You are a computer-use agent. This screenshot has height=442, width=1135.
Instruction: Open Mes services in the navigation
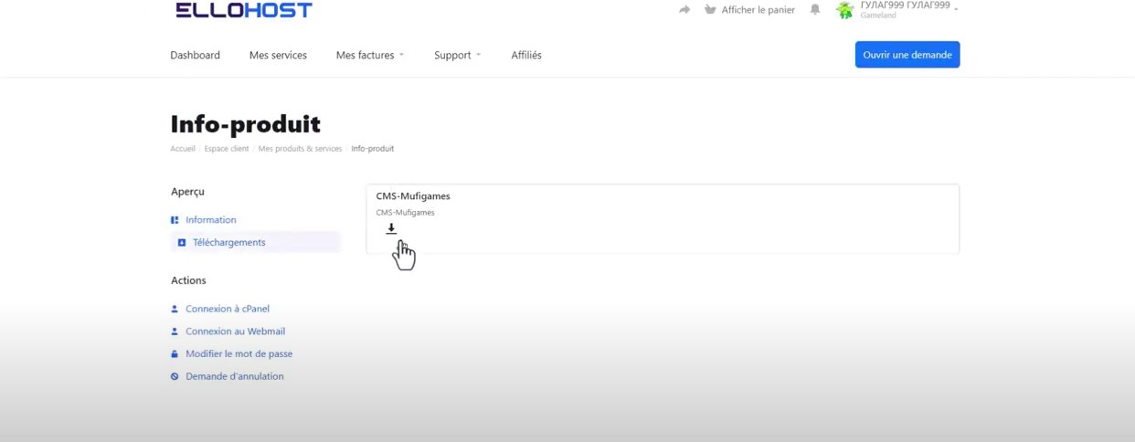point(278,55)
